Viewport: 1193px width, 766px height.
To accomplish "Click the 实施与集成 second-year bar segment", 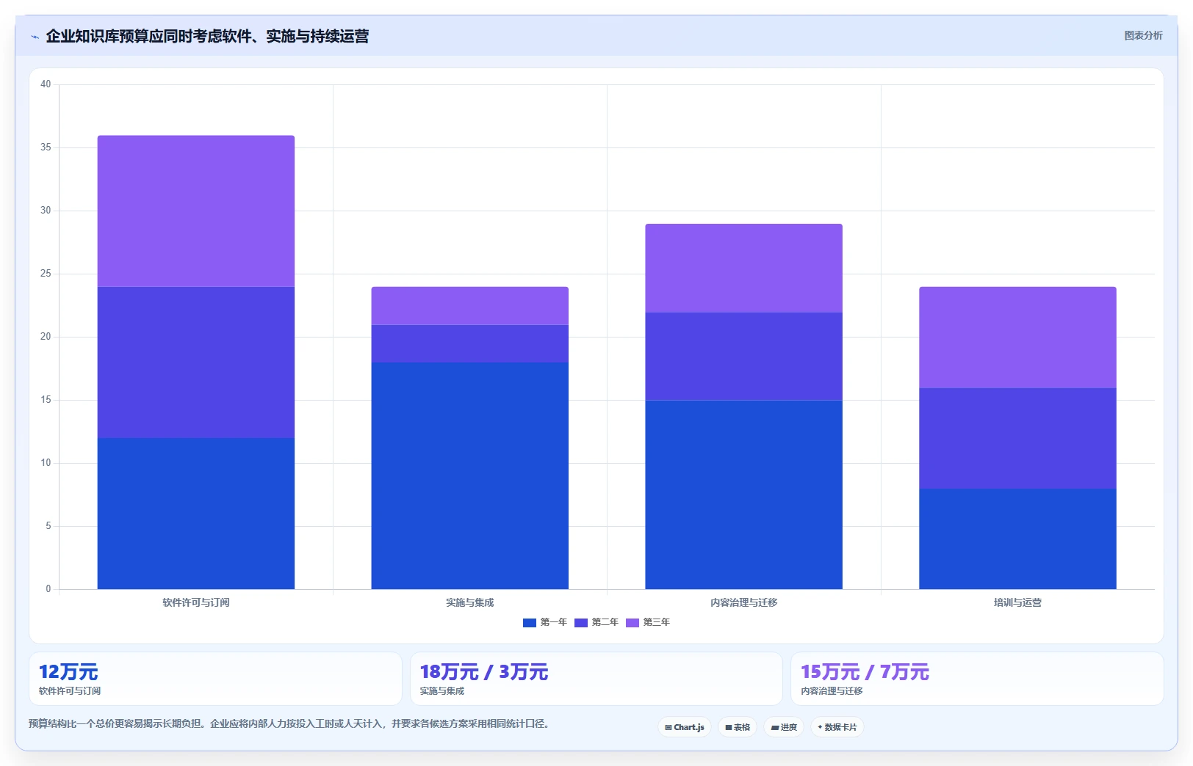I will pyautogui.click(x=470, y=343).
